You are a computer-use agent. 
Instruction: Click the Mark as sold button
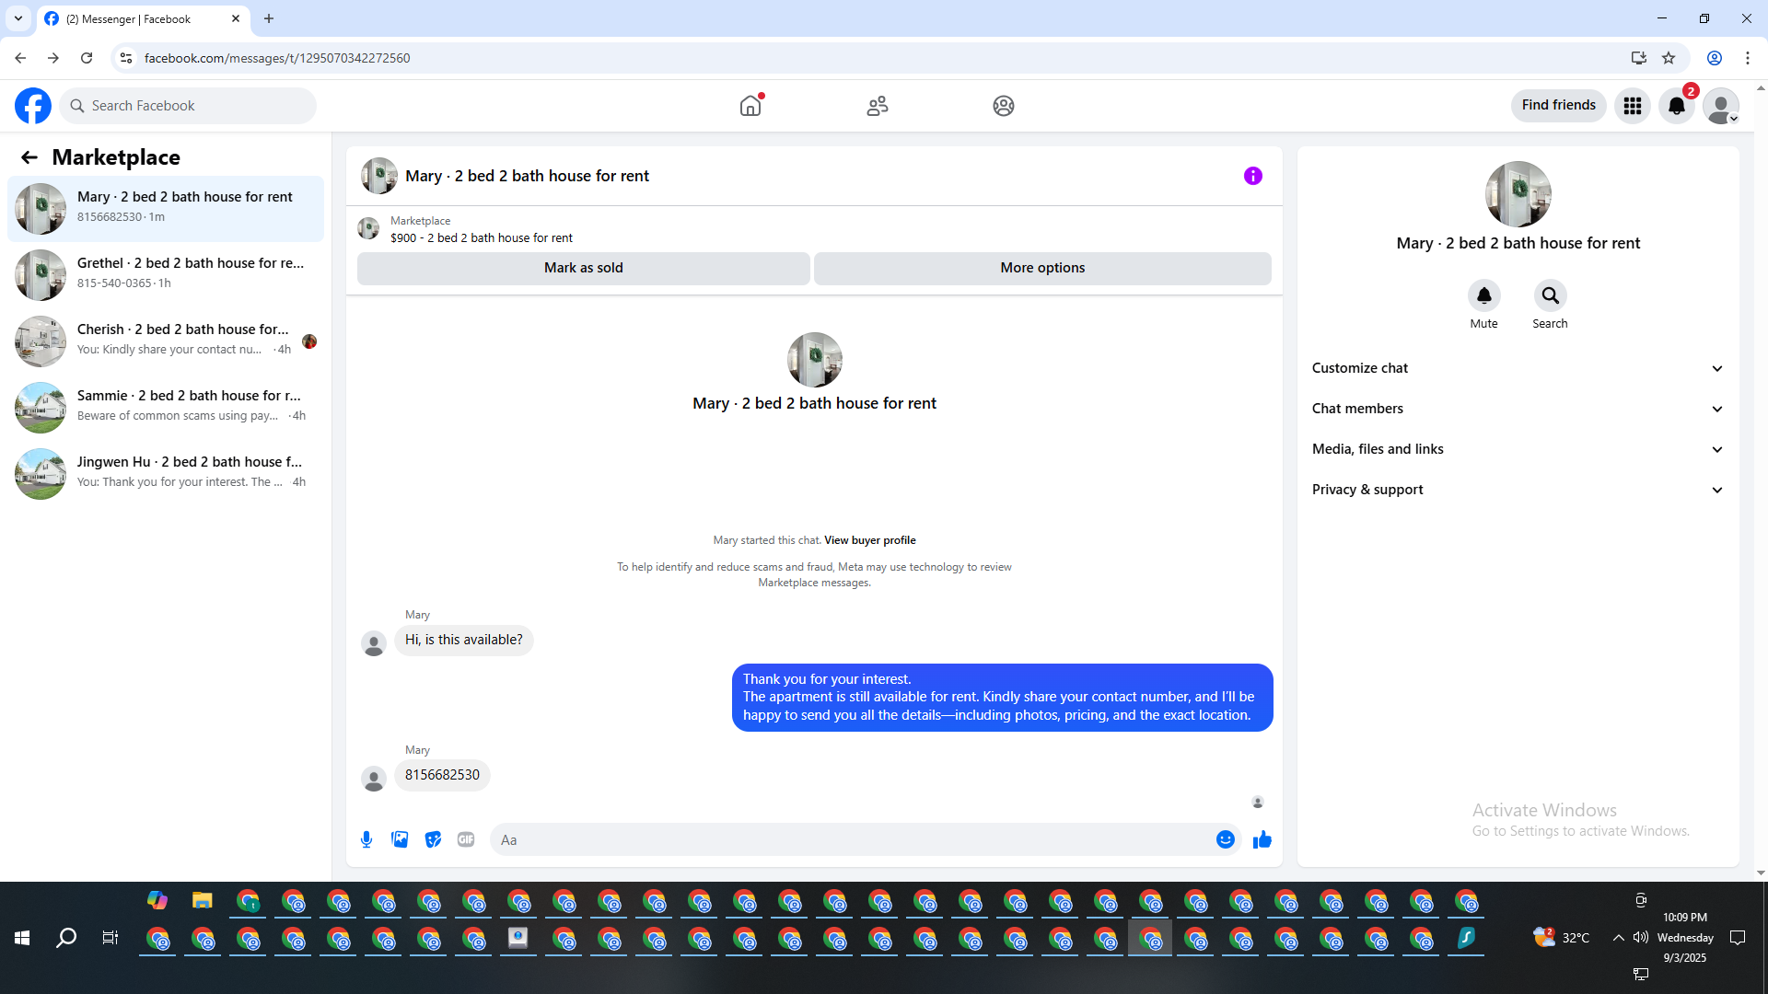click(584, 268)
